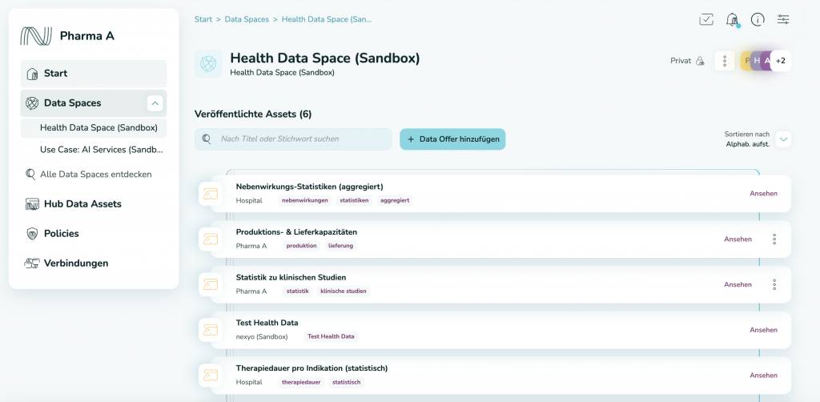Click the Start home icon
Viewport: 820px width, 402px height.
pos(32,74)
